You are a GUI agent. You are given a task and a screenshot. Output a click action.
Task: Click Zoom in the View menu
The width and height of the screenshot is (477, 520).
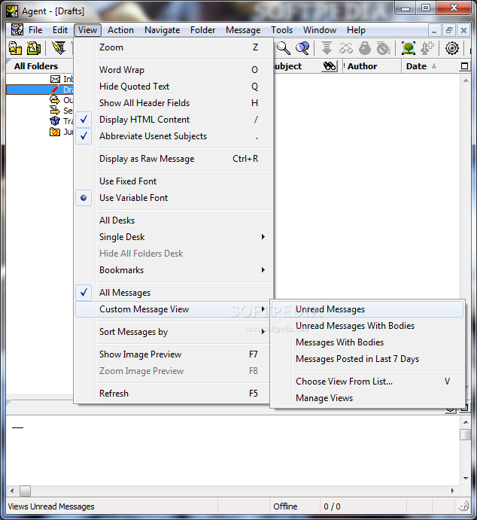tap(173, 47)
